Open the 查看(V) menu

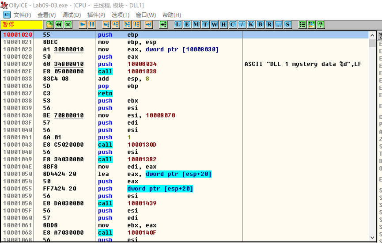click(46, 15)
